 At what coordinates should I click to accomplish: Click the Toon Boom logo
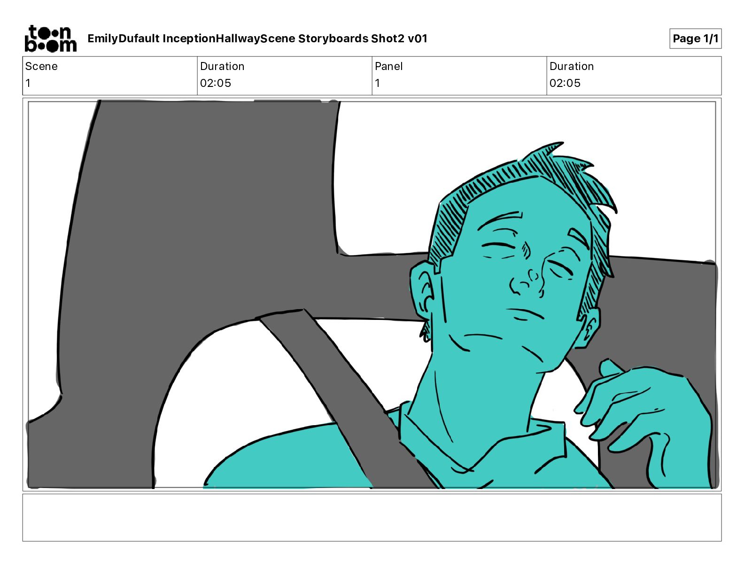[50, 39]
